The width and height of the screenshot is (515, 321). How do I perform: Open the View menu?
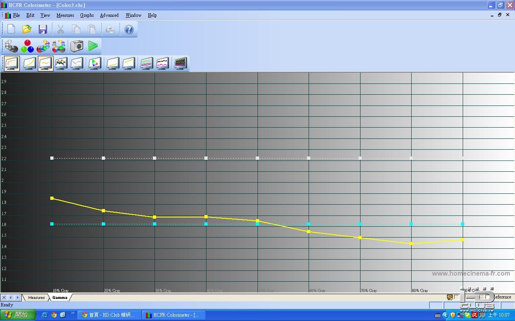45,15
